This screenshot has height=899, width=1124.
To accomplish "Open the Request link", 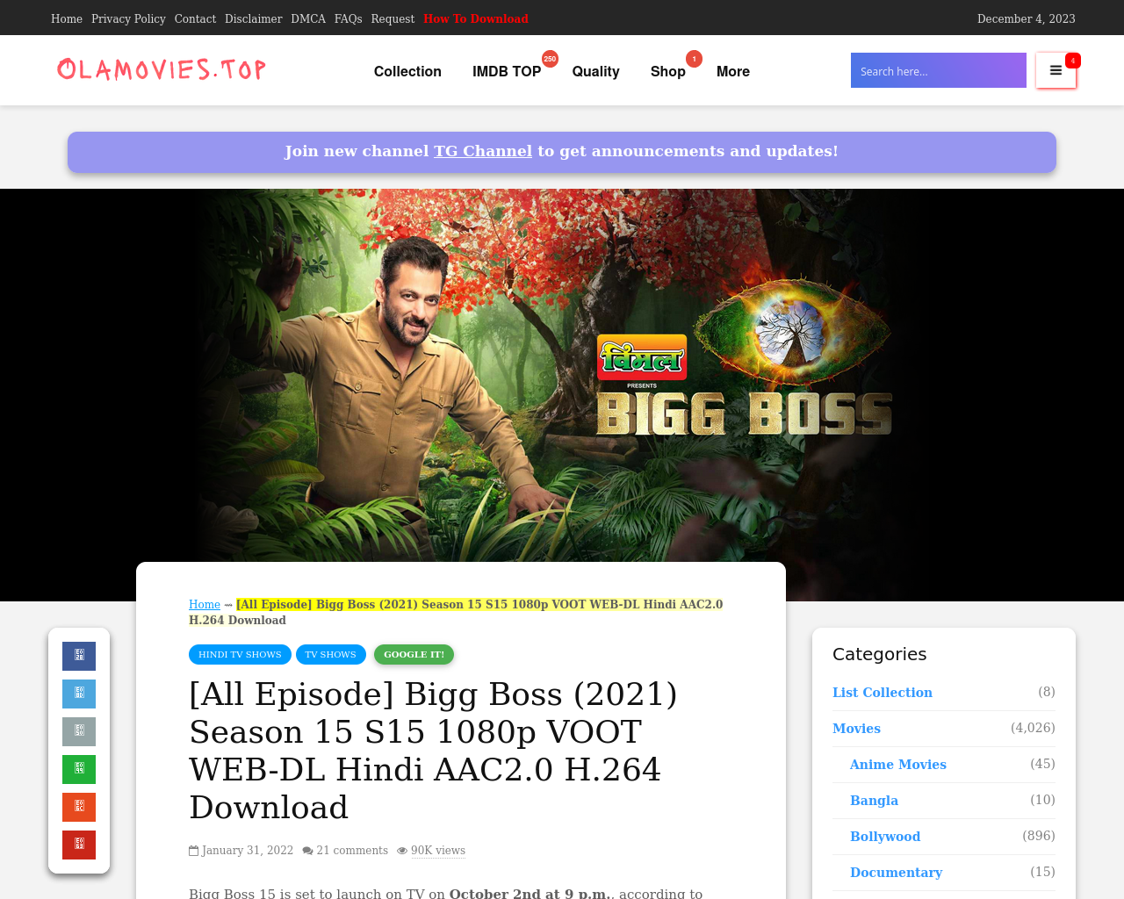I will coord(393,18).
